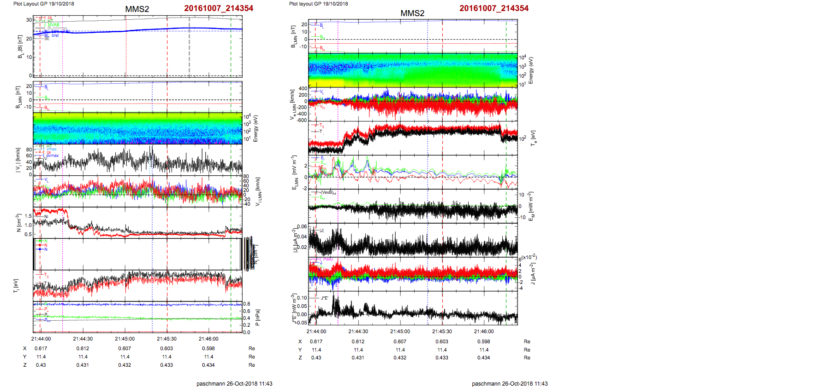The height and width of the screenshot is (387, 832).
Task: Click the MMS2 title above the left plot
Action: pyautogui.click(x=137, y=9)
